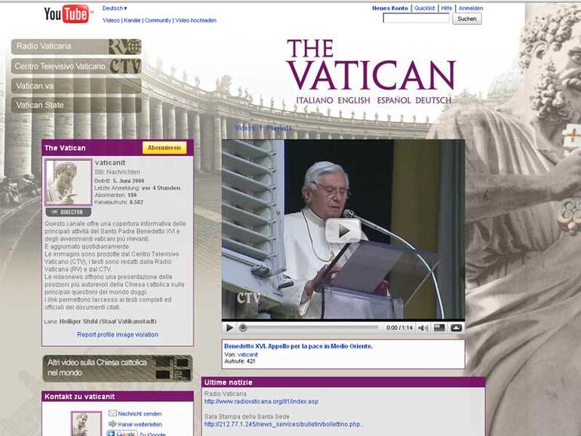Open the Deutsch language dropdown
This screenshot has width=581, height=436.
tap(115, 8)
